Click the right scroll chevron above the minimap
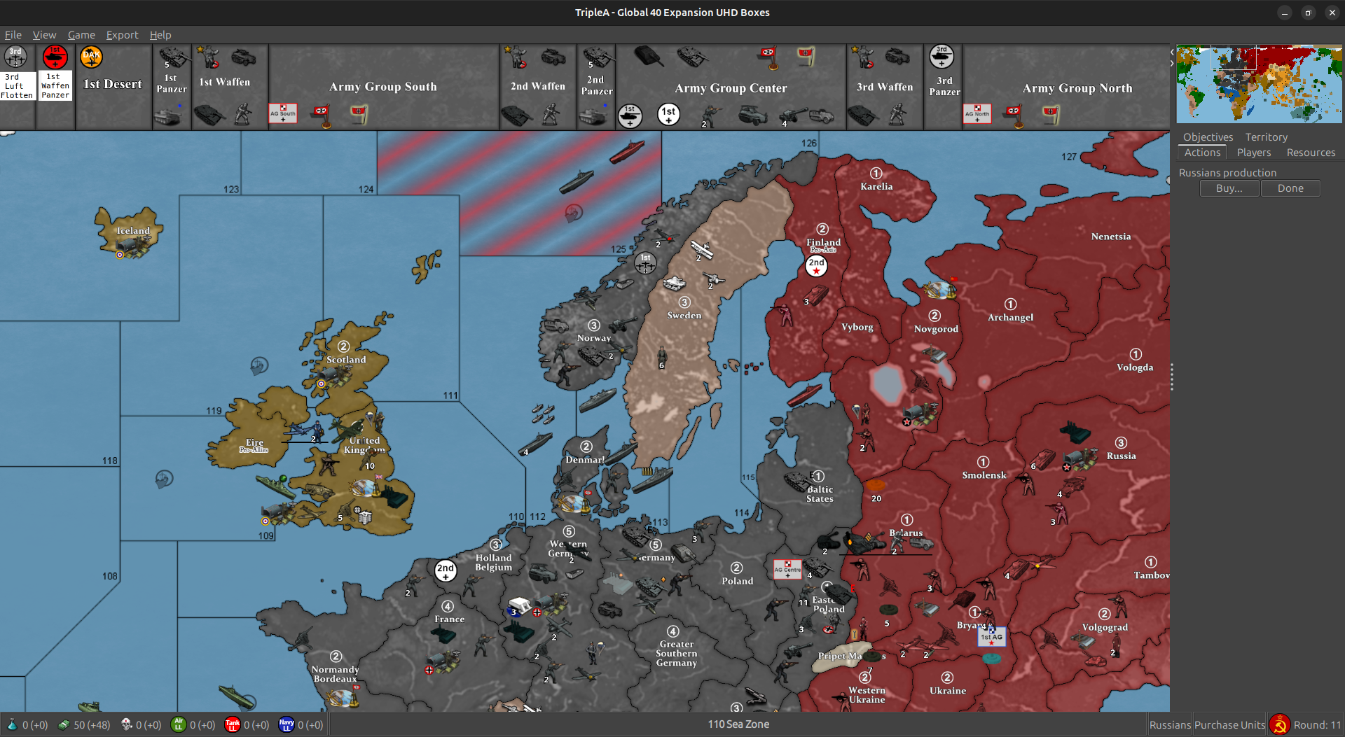 (1171, 63)
